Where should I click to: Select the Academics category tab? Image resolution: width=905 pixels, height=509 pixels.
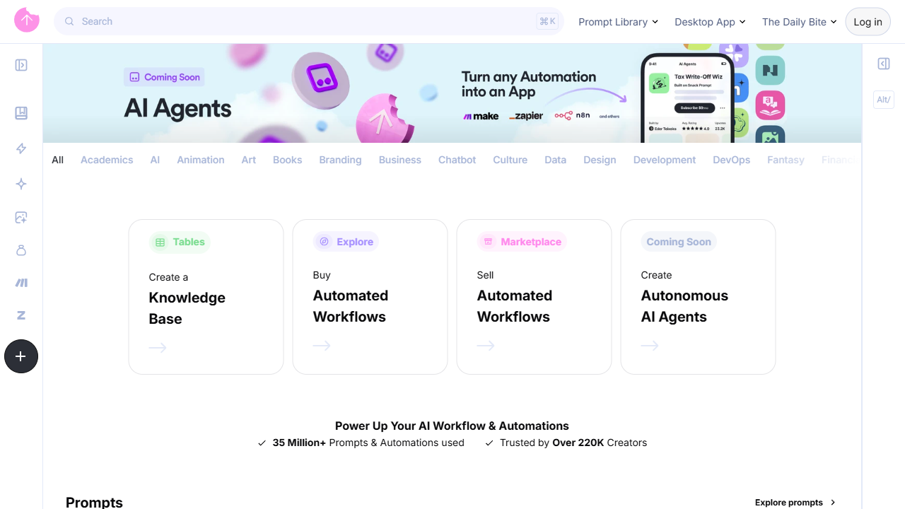[x=107, y=160]
